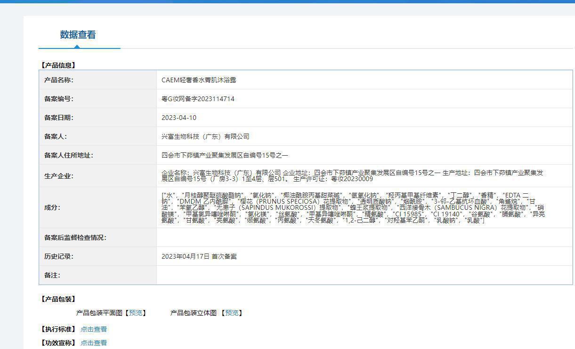The image size is (575, 349).
Task: Click the 【产品包装】 section heading
Action: 58,299
